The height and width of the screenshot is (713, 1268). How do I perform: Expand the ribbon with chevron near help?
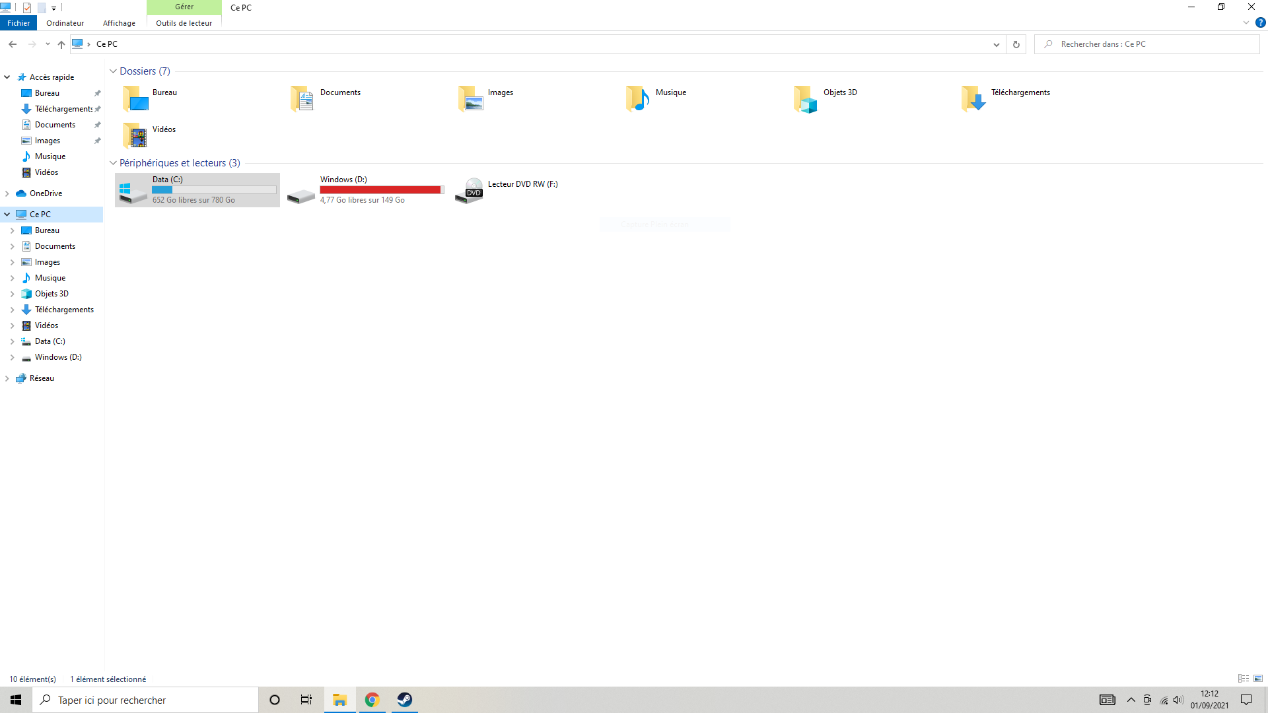1246,22
